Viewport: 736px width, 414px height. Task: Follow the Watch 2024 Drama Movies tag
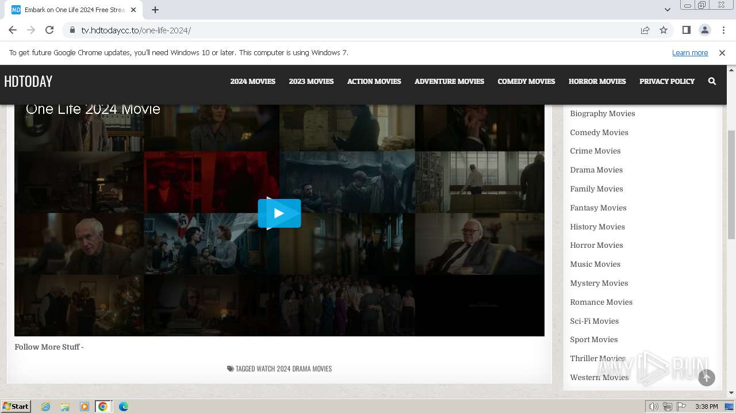294,369
